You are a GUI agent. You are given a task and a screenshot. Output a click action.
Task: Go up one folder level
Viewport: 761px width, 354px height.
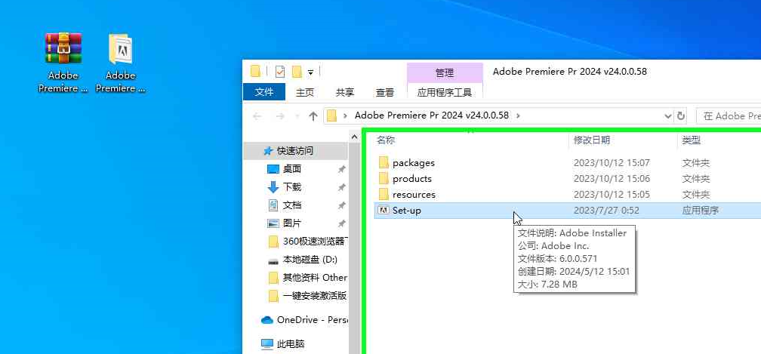coord(313,116)
